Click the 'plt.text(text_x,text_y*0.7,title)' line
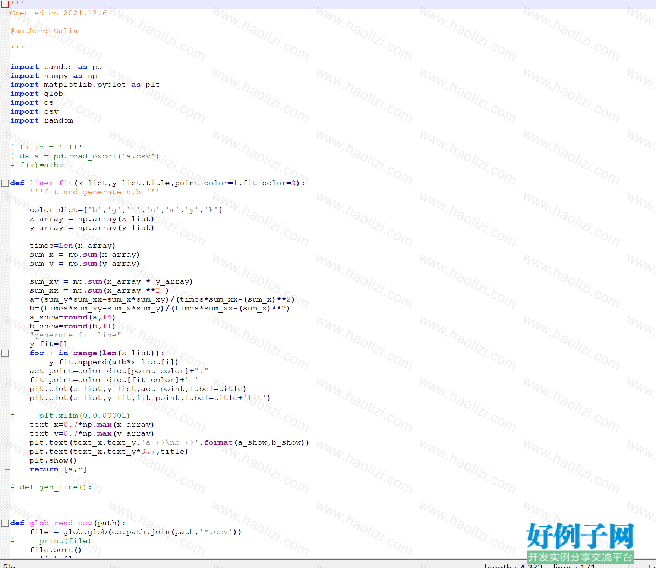Screen dimensions: 656x568 109,451
